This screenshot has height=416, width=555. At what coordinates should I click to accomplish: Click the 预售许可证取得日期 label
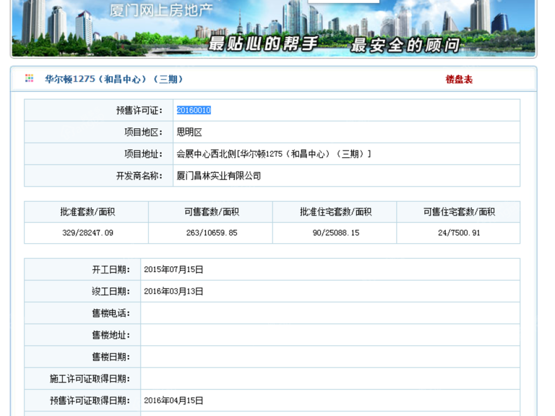tap(90, 401)
